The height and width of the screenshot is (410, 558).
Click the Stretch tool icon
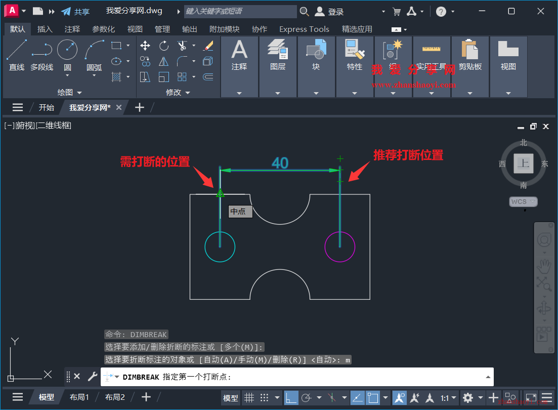click(145, 77)
